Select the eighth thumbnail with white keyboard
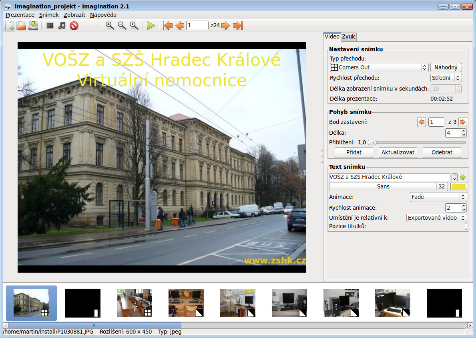Screen dimensions: 476x338 [x=392, y=303]
